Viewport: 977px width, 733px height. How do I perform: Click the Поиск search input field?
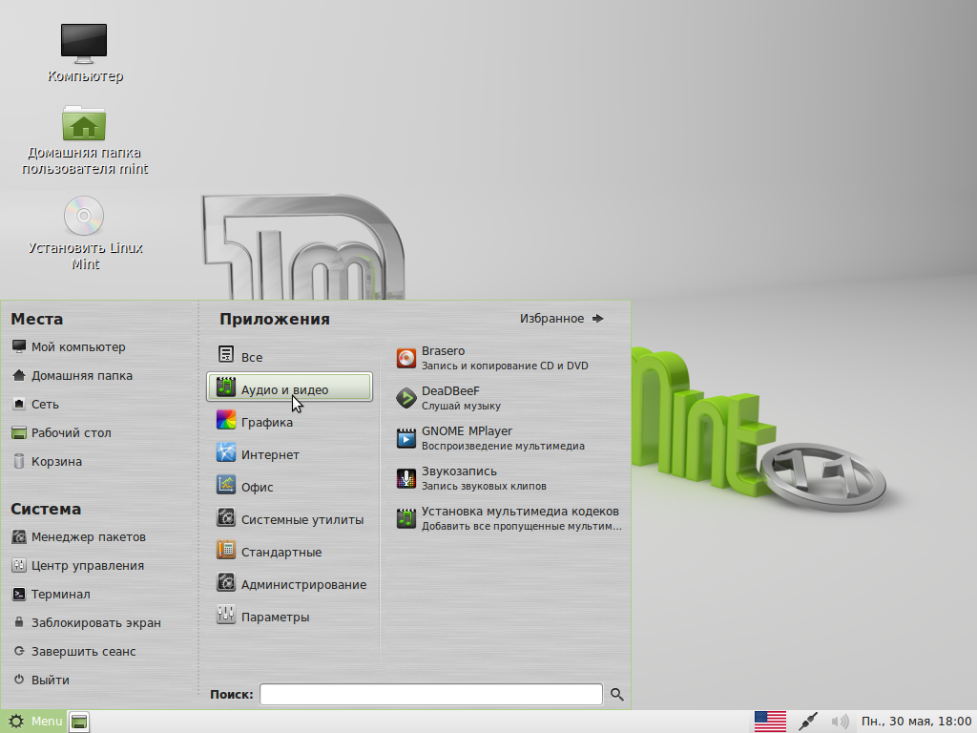[431, 695]
